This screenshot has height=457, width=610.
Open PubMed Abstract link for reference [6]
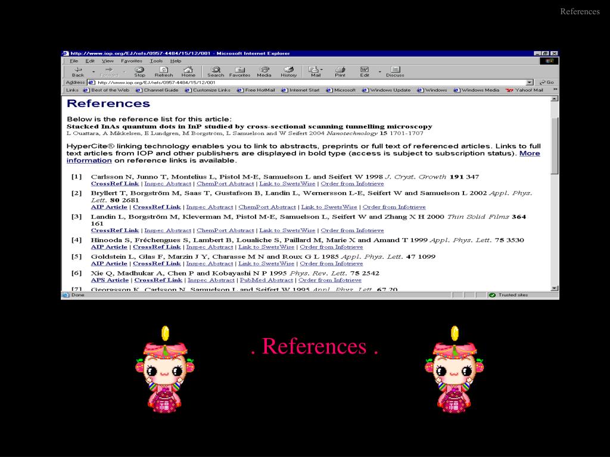pyautogui.click(x=266, y=280)
